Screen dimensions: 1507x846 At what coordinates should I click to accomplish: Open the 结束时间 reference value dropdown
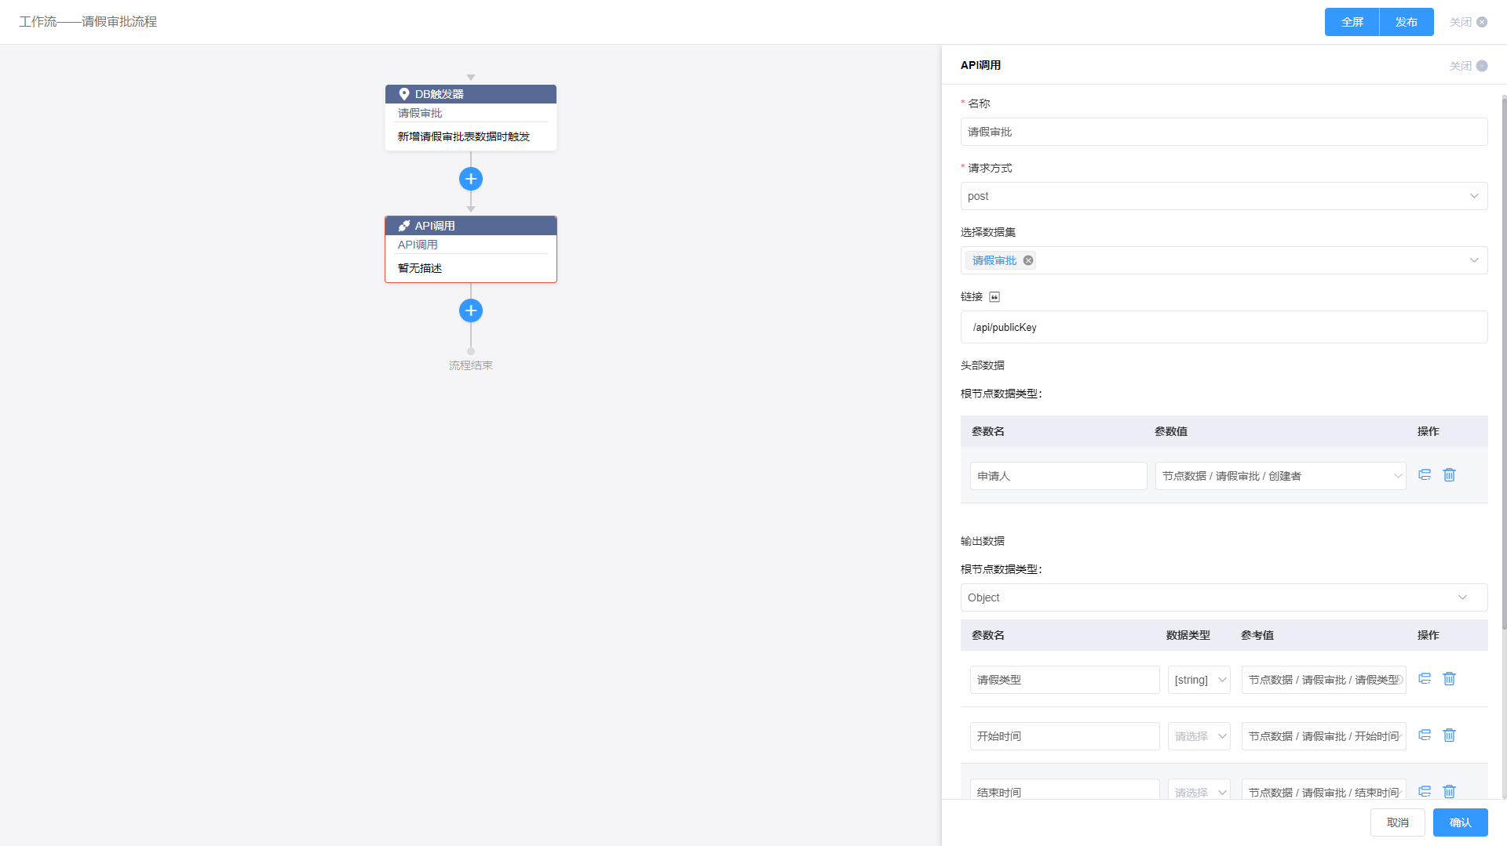1324,790
